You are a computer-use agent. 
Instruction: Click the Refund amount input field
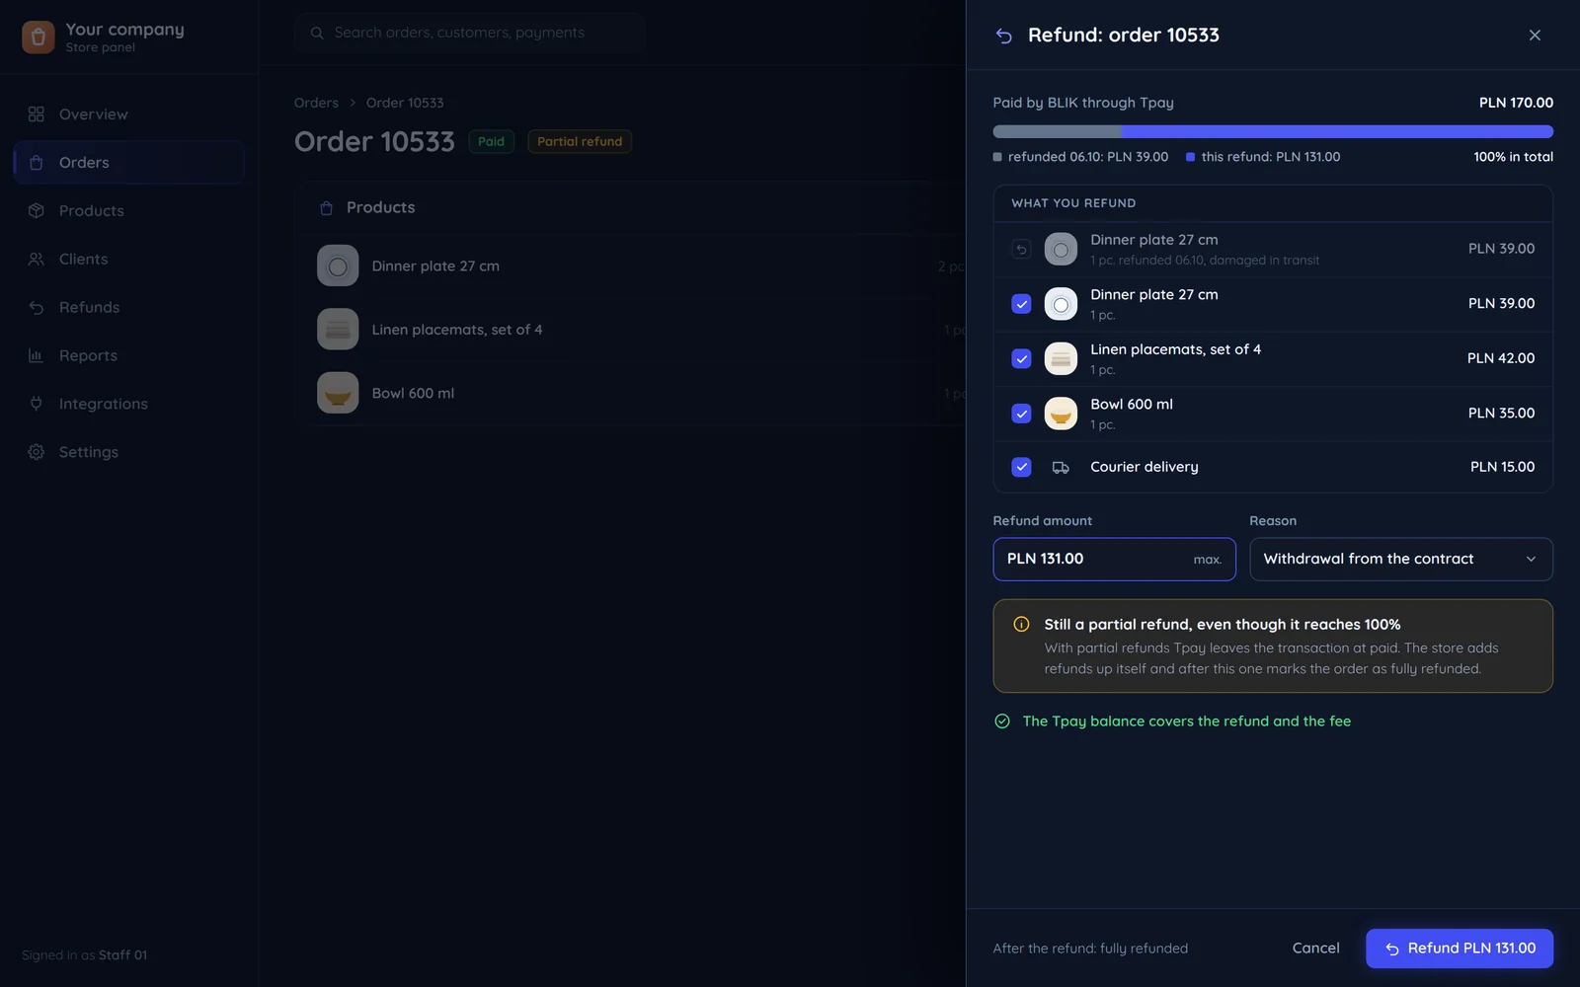[x=1115, y=560]
